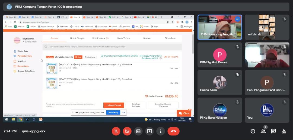The height and width of the screenshot is (140, 293).
Task: Toggle closed captions button
Action: pyautogui.click(x=138, y=131)
